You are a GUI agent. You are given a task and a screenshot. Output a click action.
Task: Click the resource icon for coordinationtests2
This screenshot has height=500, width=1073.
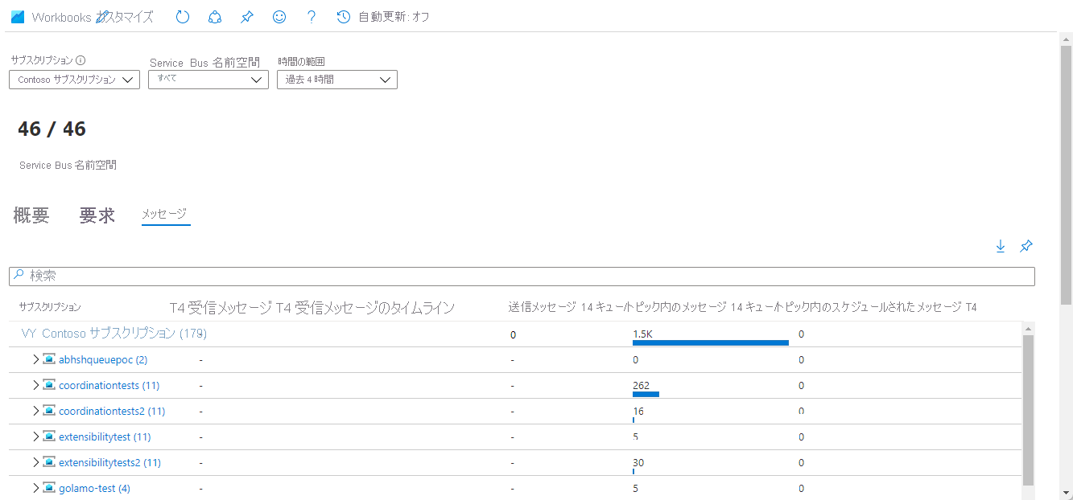click(x=49, y=411)
